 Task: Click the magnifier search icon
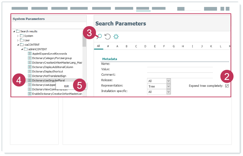(x=99, y=37)
